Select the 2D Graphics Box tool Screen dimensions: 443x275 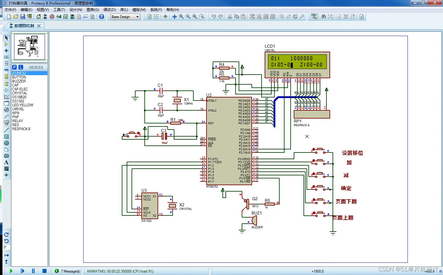tap(6, 137)
